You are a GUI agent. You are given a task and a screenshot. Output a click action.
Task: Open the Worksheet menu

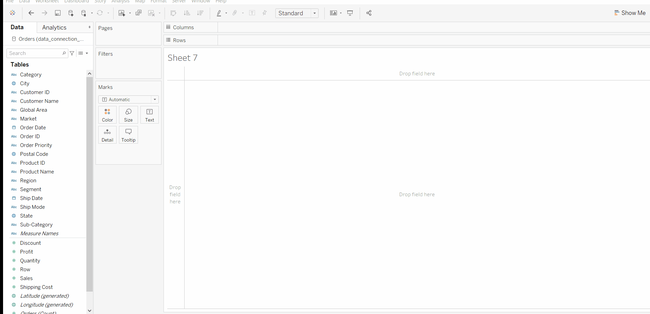[47, 1]
